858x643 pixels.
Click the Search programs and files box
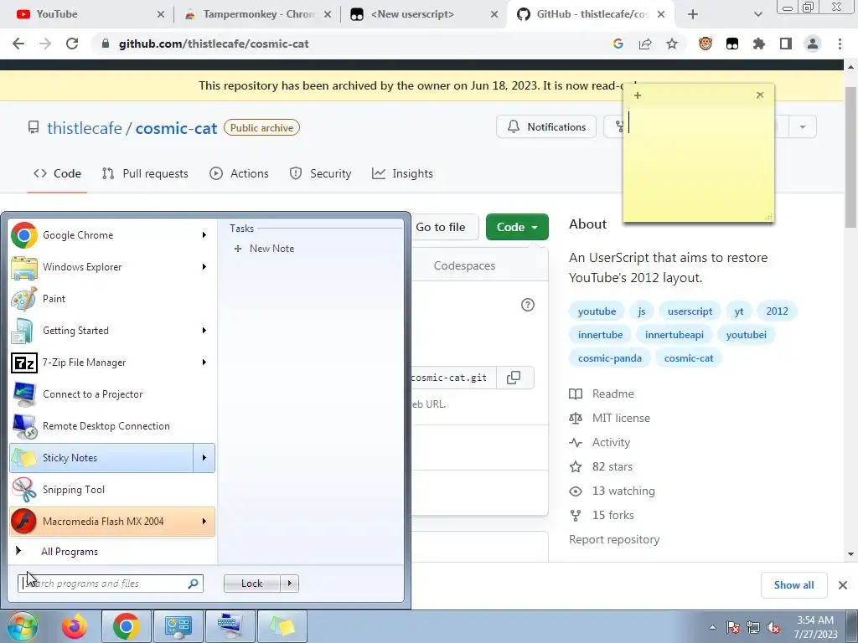(110, 584)
